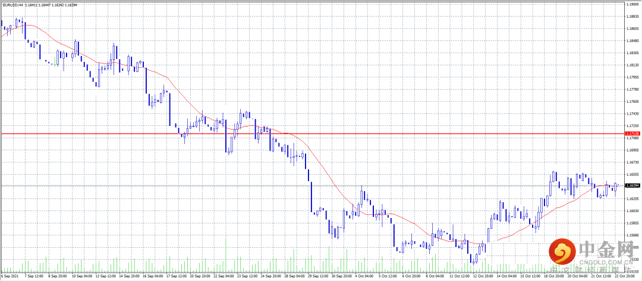The image size is (642, 281).
Task: Click the 20 Sep 20:00 time label
Action: coord(202,276)
